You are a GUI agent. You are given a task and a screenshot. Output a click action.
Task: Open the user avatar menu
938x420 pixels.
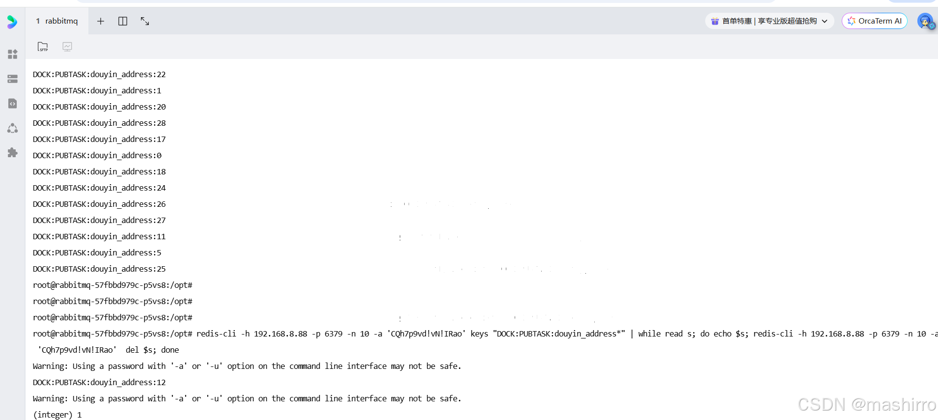pyautogui.click(x=926, y=21)
